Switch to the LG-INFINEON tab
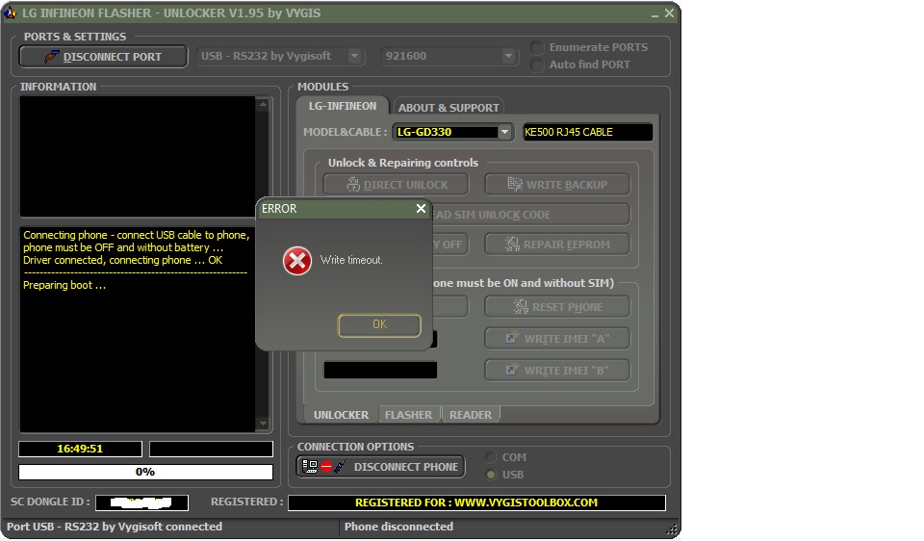924x541 pixels. point(343,106)
